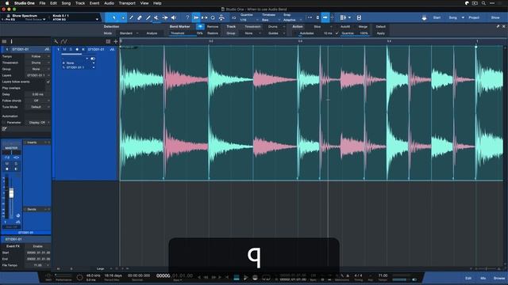Click the Quantize strength 100% slider
Image resolution: width=508 pixels, height=285 pixels.
click(x=355, y=33)
